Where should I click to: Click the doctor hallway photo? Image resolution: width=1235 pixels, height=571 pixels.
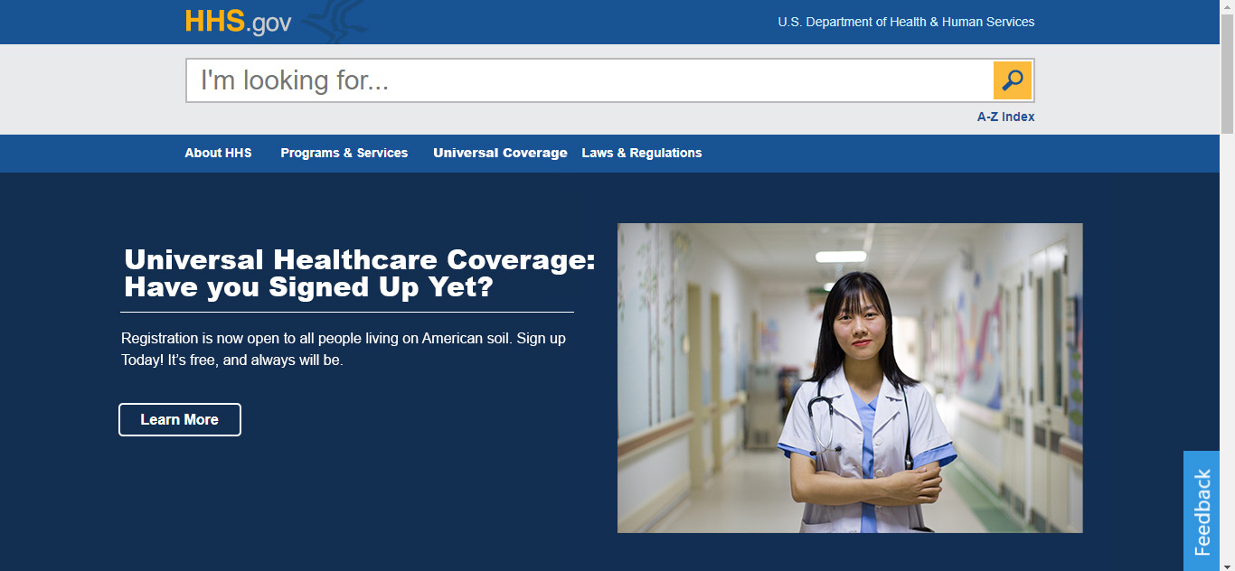tap(850, 378)
